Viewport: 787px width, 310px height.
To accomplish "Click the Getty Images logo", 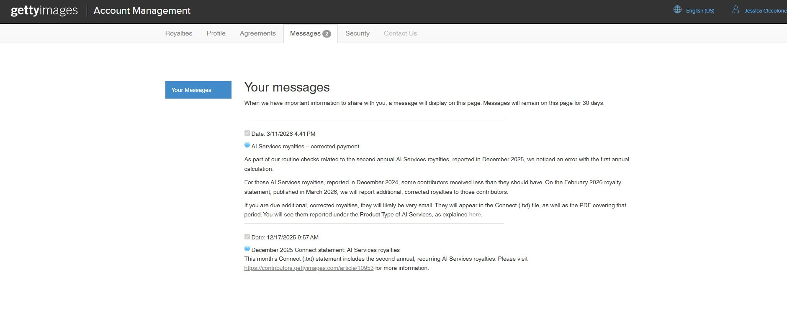I will 44,10.
